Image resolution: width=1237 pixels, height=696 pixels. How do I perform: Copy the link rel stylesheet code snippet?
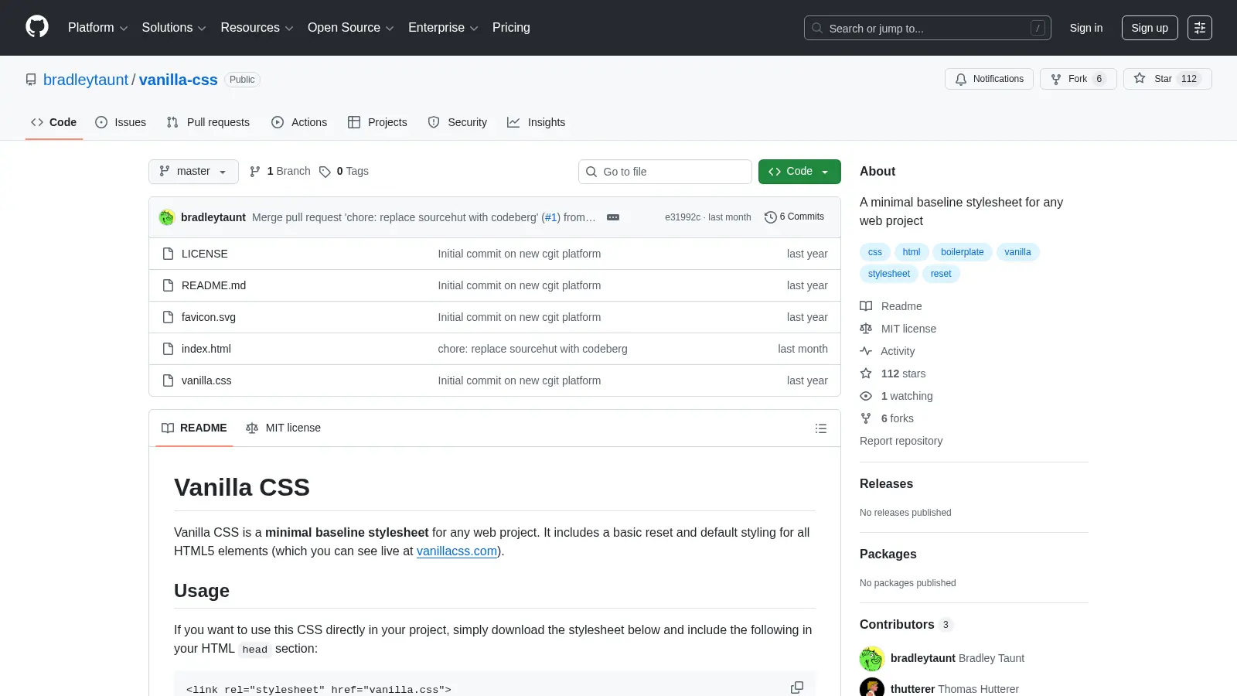(x=797, y=687)
